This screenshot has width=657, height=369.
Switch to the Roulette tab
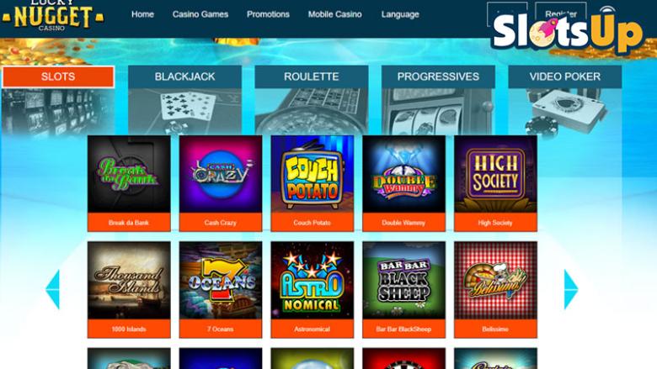tap(312, 76)
